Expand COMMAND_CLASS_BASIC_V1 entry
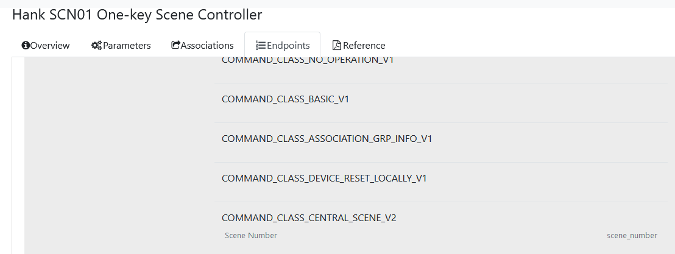675x254 pixels. (x=285, y=99)
